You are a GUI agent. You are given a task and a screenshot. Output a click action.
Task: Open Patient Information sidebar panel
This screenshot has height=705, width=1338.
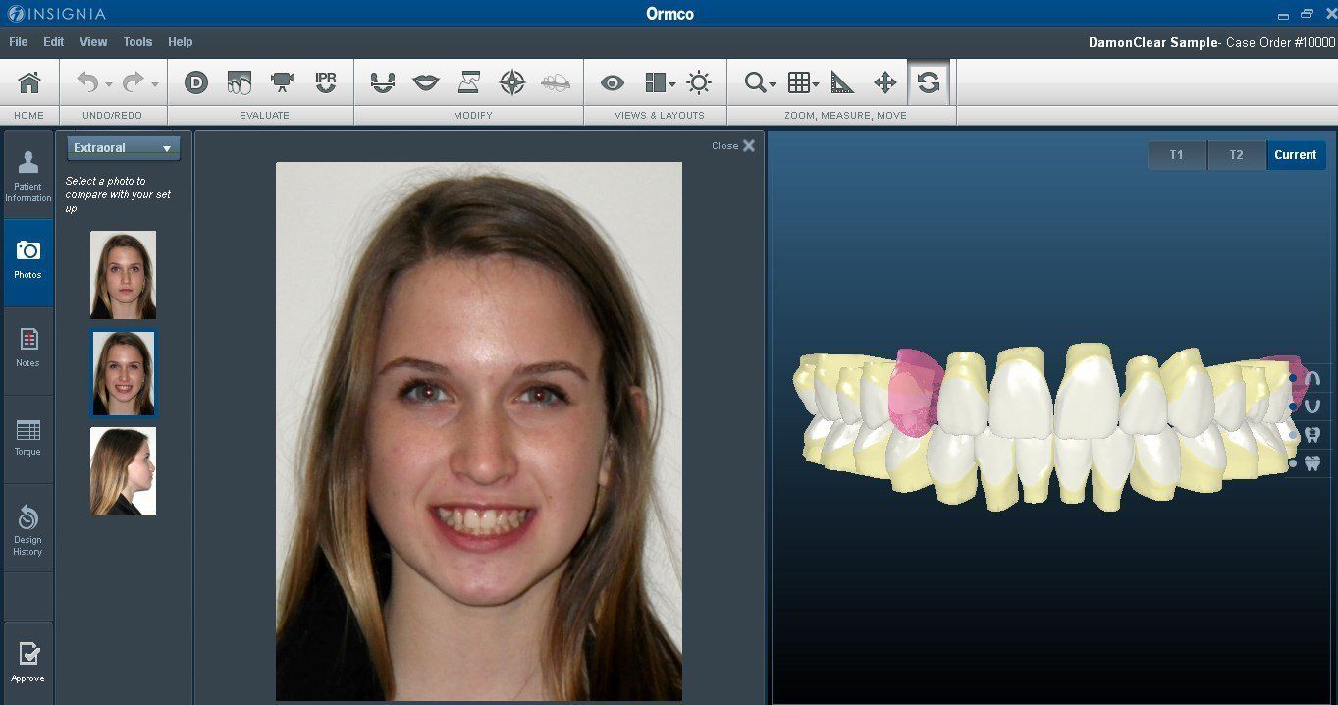pyautogui.click(x=27, y=175)
